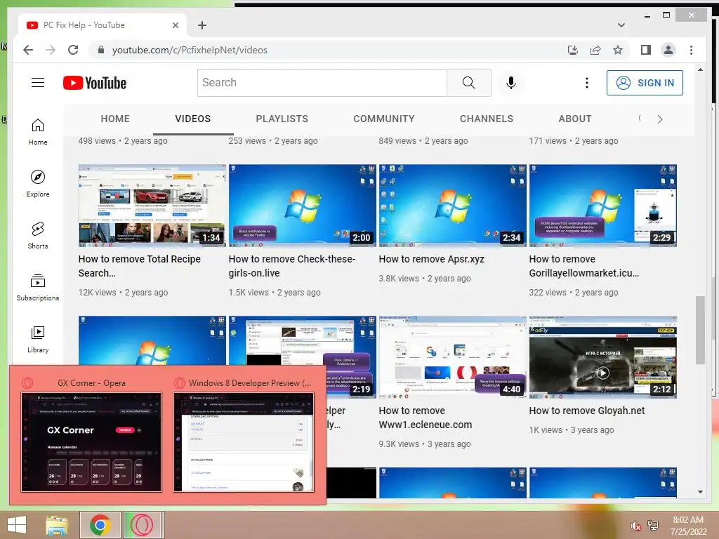Click the muted volume tray icon
Screen dimensions: 719x539
(x=635, y=526)
